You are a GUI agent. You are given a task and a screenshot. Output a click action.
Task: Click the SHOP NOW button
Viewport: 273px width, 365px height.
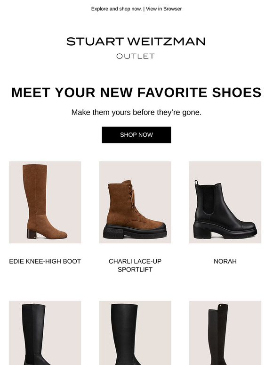point(136,135)
